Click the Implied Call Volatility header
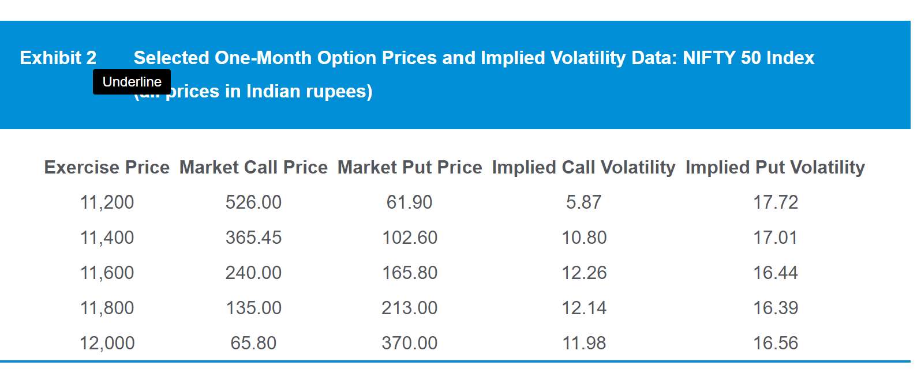Screen dimensions: 921x392 click(x=583, y=167)
